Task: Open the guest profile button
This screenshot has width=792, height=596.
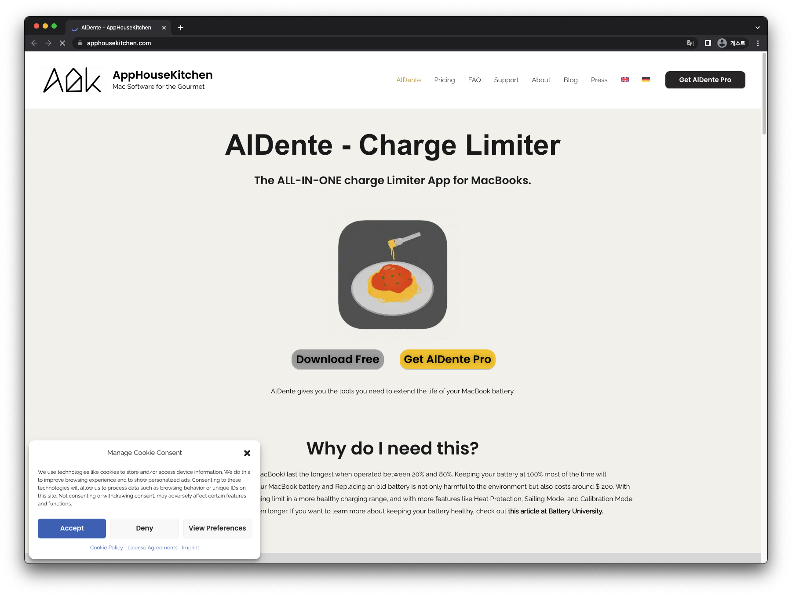Action: pyautogui.click(x=732, y=43)
